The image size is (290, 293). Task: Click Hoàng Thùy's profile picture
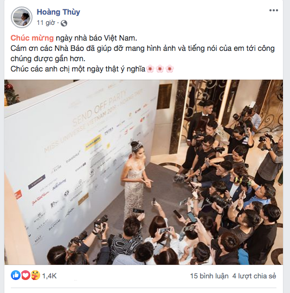22,17
